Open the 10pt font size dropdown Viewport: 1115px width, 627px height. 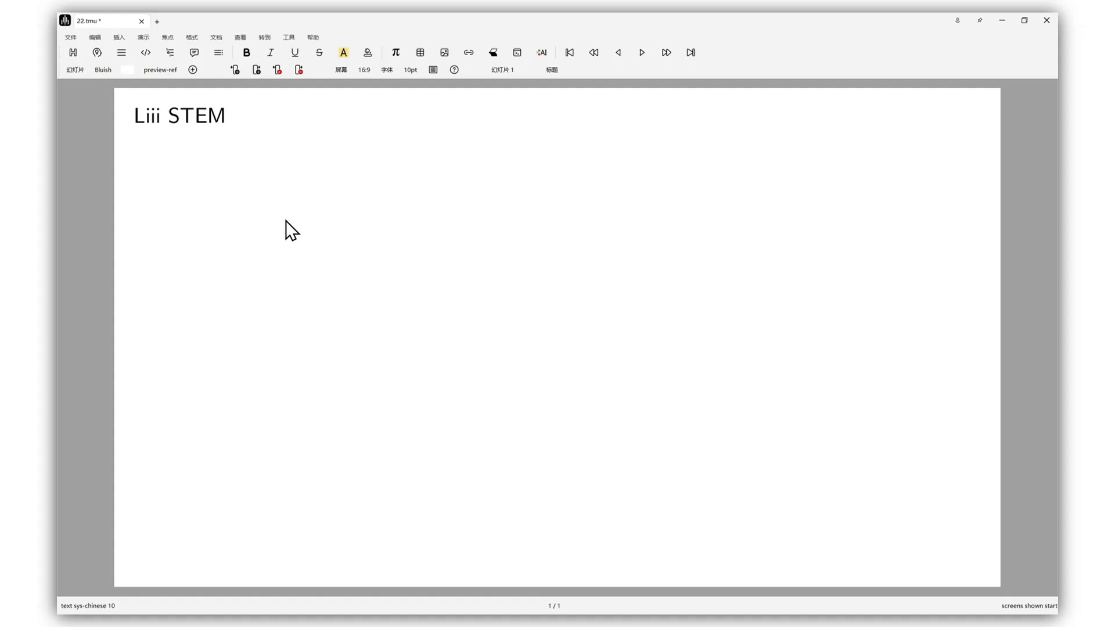coord(411,70)
